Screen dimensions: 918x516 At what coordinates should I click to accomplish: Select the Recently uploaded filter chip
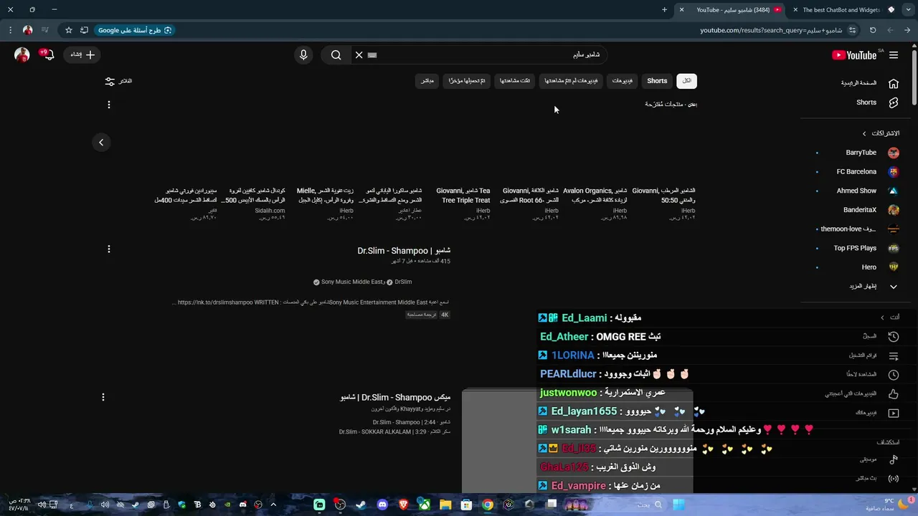coord(467,81)
